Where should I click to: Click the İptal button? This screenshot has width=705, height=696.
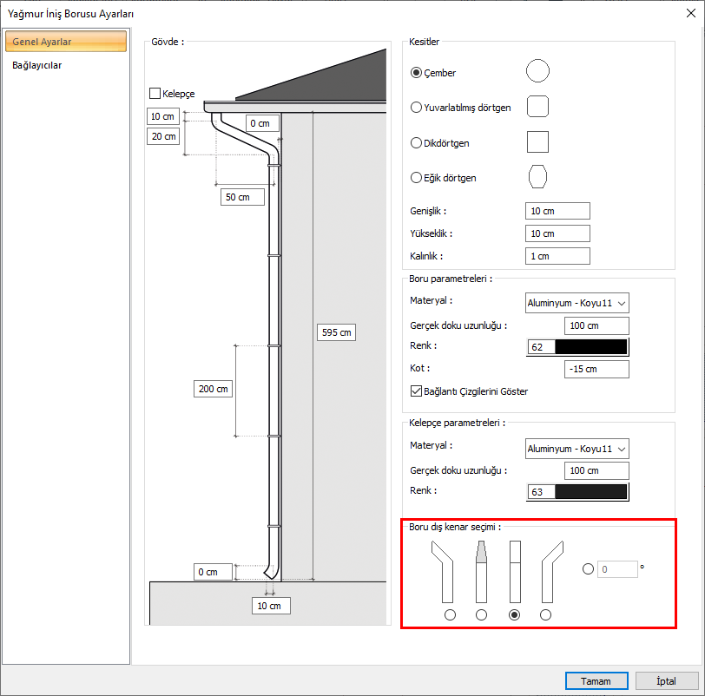tap(667, 681)
